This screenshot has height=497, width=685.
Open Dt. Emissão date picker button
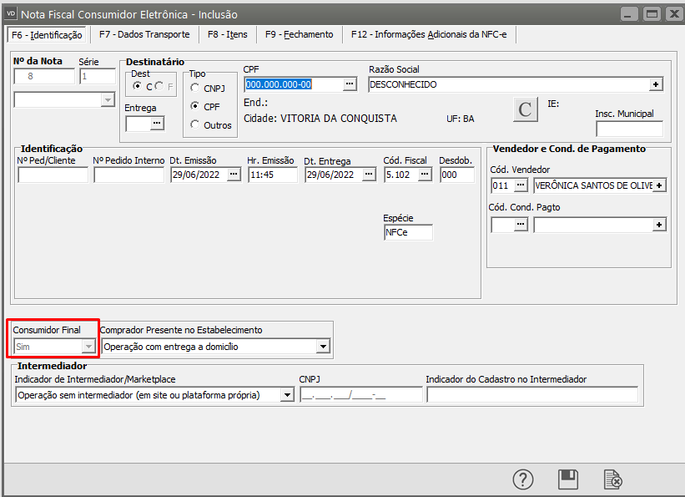pyautogui.click(x=233, y=175)
